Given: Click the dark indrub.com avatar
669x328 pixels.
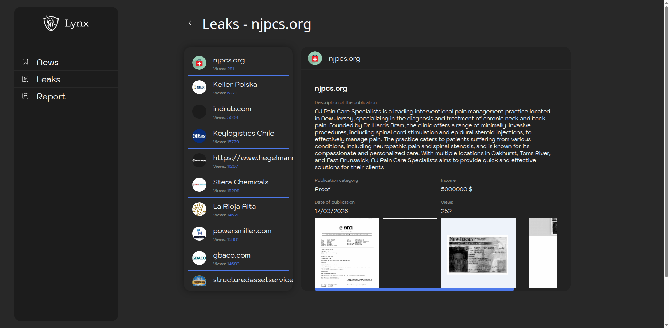Looking at the screenshot, I should point(199,112).
